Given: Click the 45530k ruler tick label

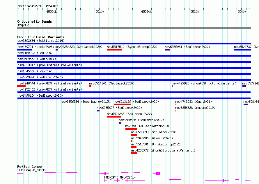Looking at the screenshot, I should click(194, 12).
